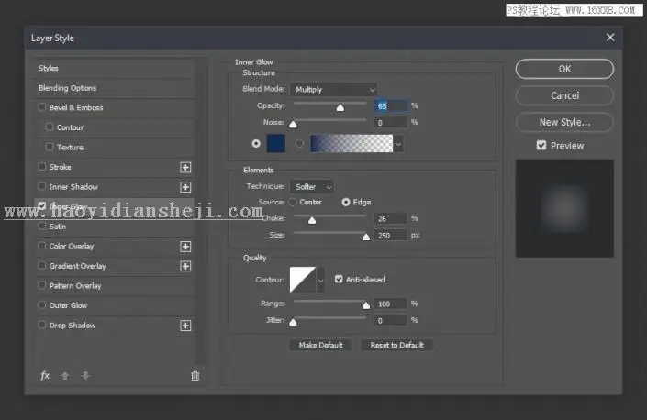Image resolution: width=647 pixels, height=420 pixels.
Task: Enable the Texture sub-effect checkbox
Action: pos(50,147)
